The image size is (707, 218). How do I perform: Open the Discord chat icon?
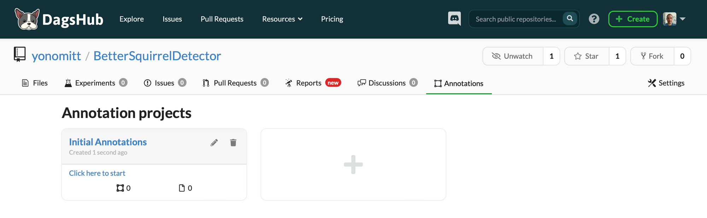pyautogui.click(x=454, y=19)
